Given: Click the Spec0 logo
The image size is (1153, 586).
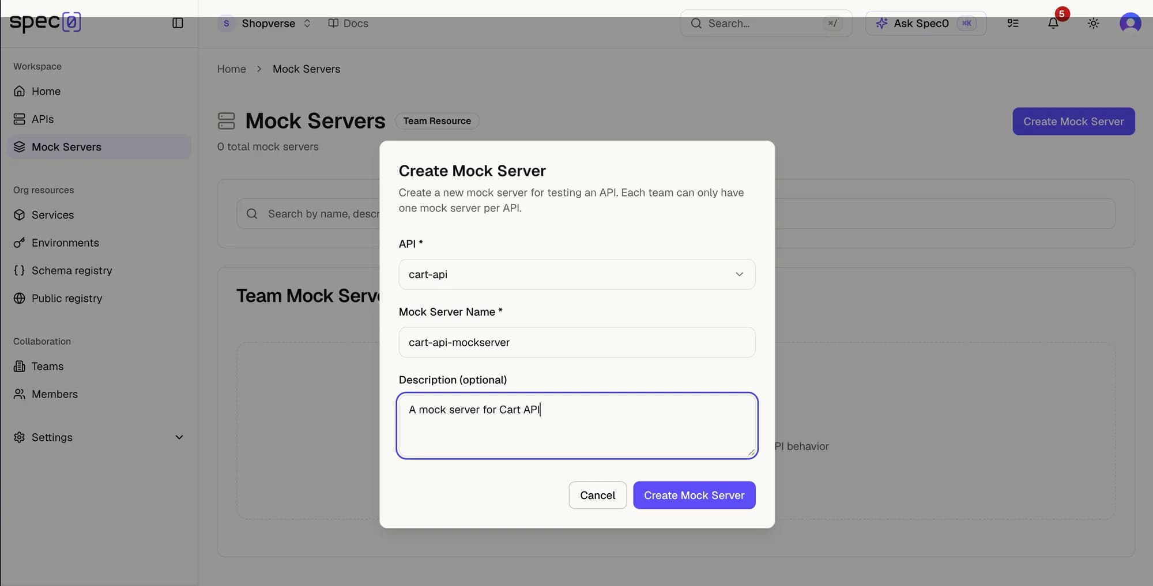Looking at the screenshot, I should tap(45, 22).
